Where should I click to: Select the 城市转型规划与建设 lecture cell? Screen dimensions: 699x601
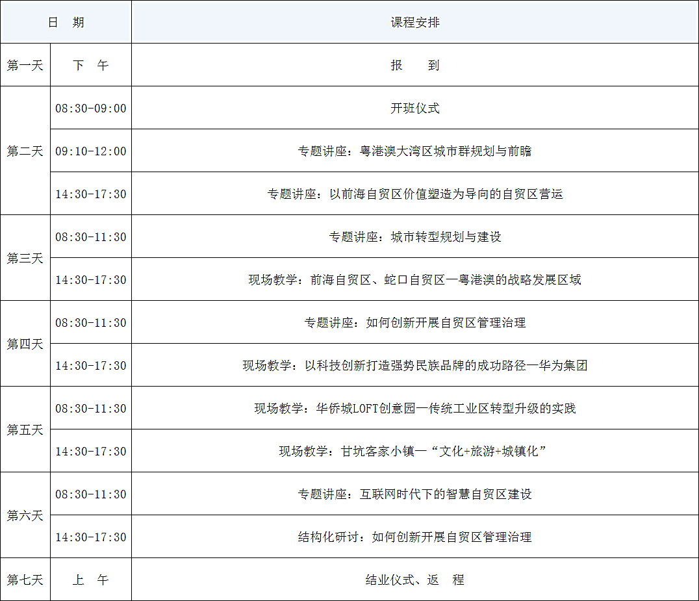pyautogui.click(x=415, y=237)
